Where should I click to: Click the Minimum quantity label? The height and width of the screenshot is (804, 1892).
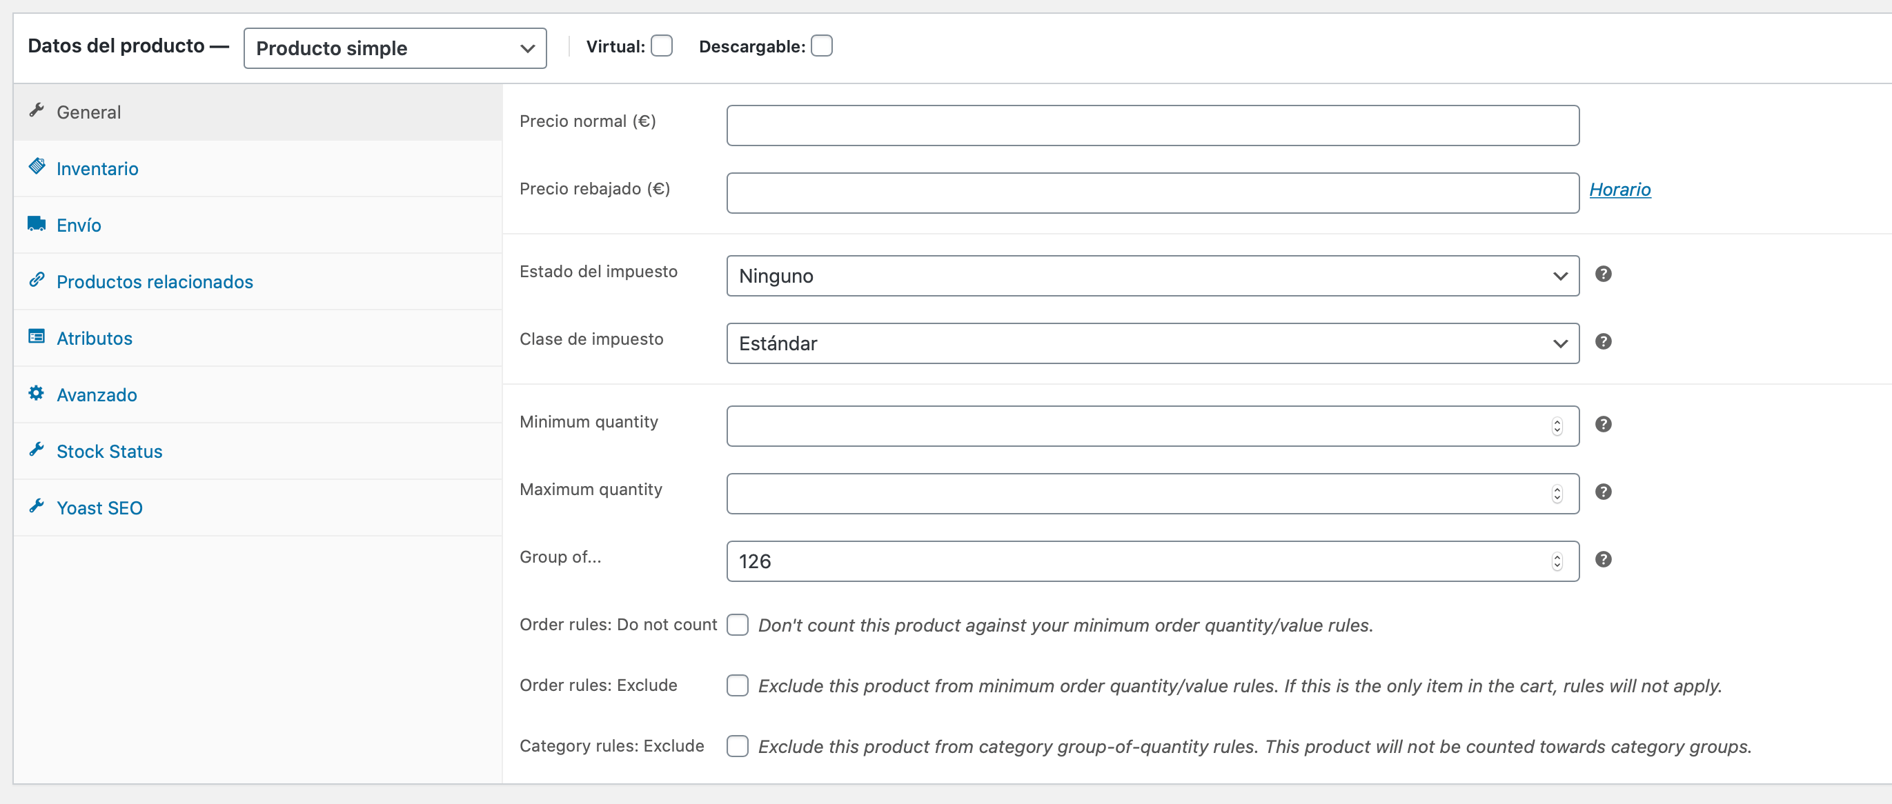(589, 422)
